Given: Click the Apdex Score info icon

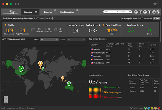Looking at the screenshot, I should tap(100, 25).
